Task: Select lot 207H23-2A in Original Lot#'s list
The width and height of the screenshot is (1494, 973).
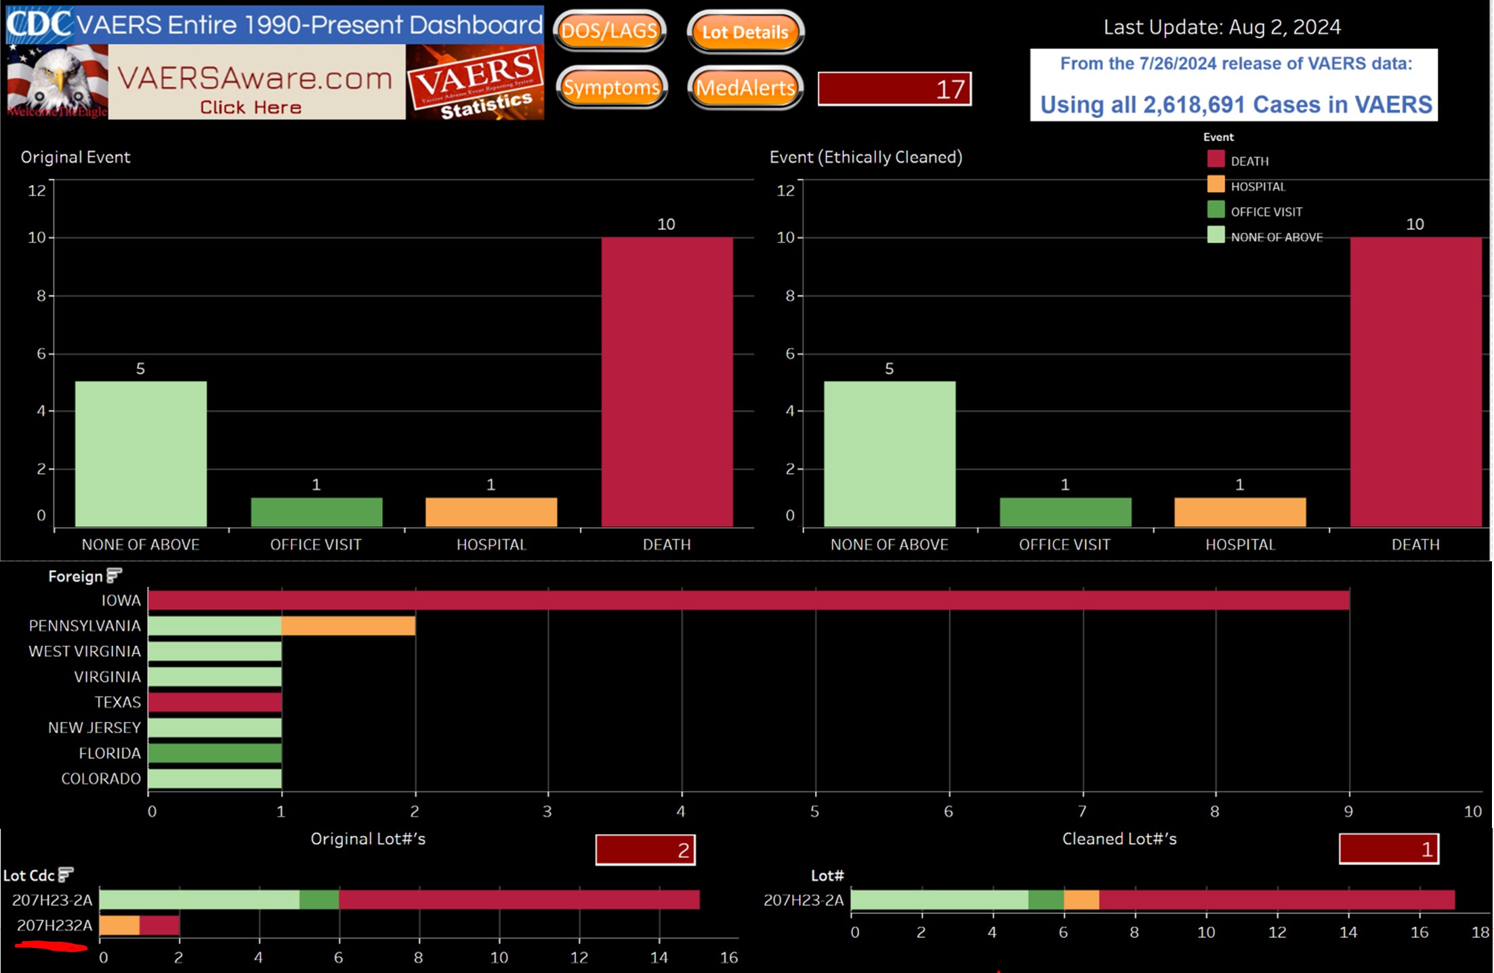Action: click(x=52, y=900)
